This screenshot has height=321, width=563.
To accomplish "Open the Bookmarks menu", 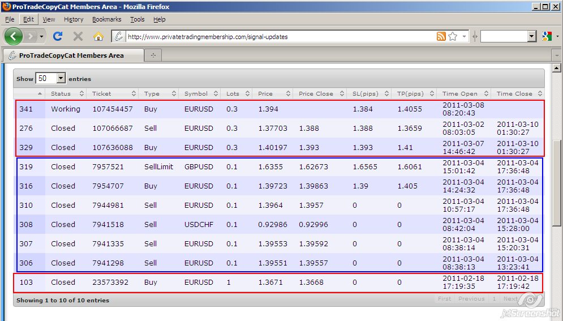I will click(106, 19).
